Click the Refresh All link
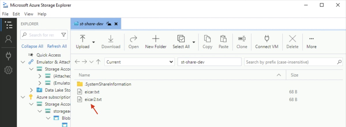Image resolution: width=346 pixels, height=127 pixels. pos(57,46)
